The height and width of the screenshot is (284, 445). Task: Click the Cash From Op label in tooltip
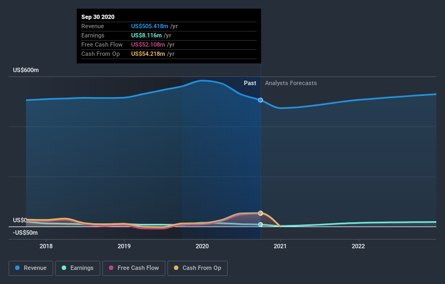(x=100, y=54)
